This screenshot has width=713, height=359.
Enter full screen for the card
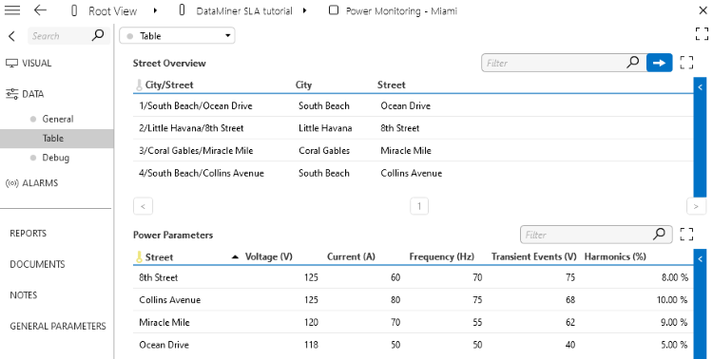tap(703, 33)
